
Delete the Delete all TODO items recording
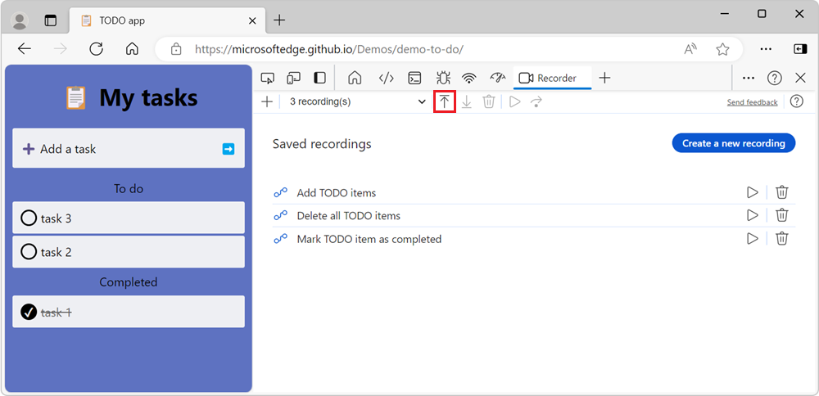(781, 215)
